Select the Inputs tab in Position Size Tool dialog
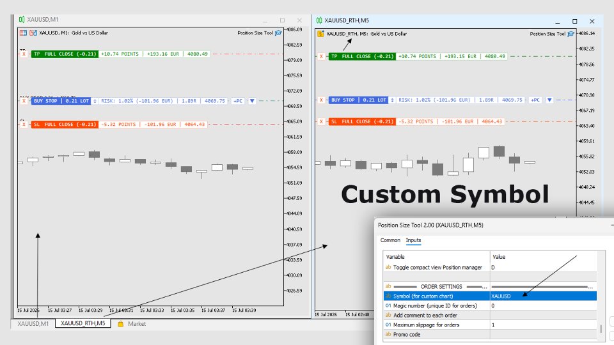Image resolution: width=614 pixels, height=345 pixels. [413, 240]
